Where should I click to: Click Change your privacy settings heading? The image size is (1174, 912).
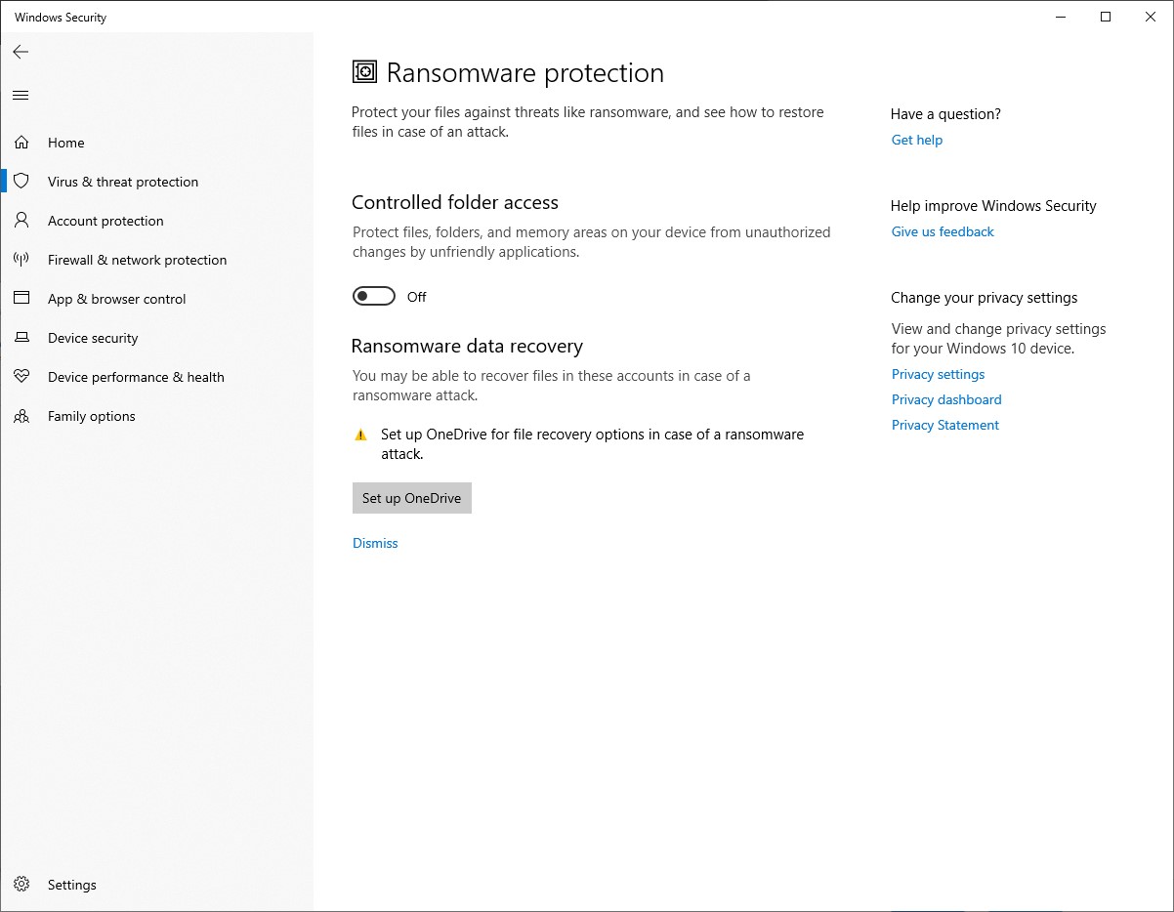(x=985, y=298)
